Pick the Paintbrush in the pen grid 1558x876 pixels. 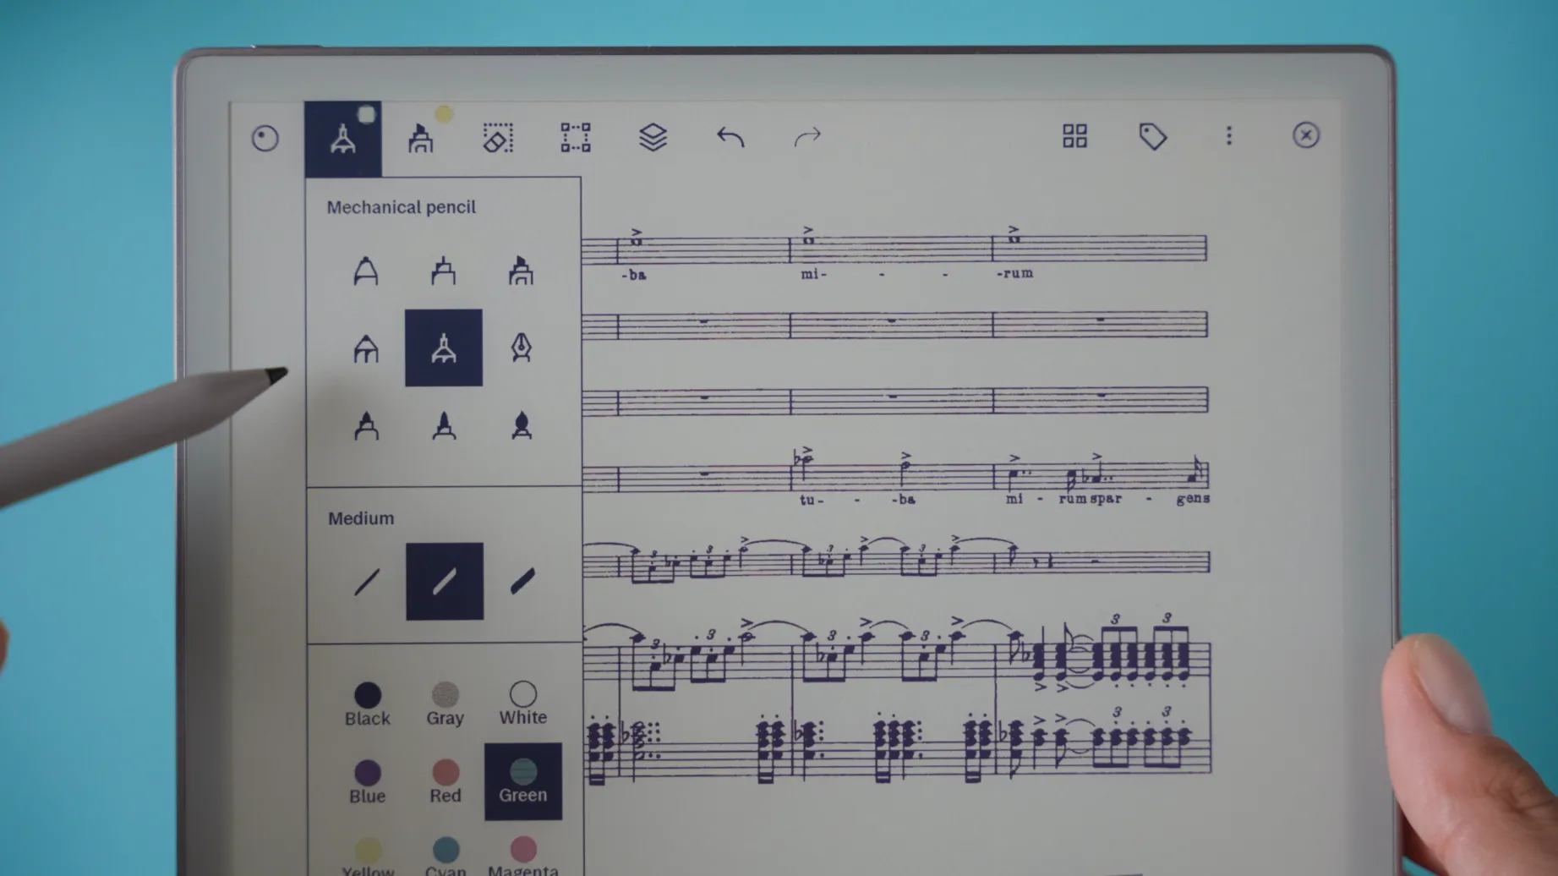tap(522, 425)
